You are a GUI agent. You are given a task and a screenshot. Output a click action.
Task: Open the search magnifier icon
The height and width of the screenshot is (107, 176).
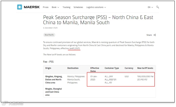158,7
